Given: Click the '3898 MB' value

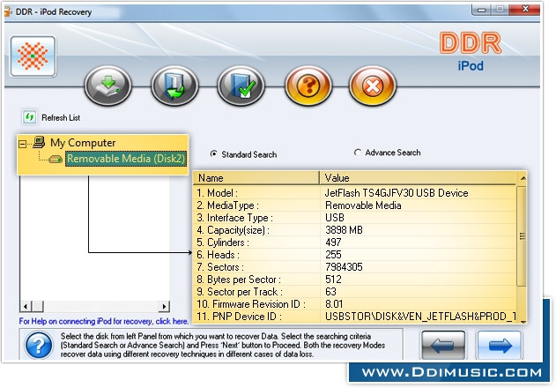Looking at the screenshot, I should click(x=344, y=230).
